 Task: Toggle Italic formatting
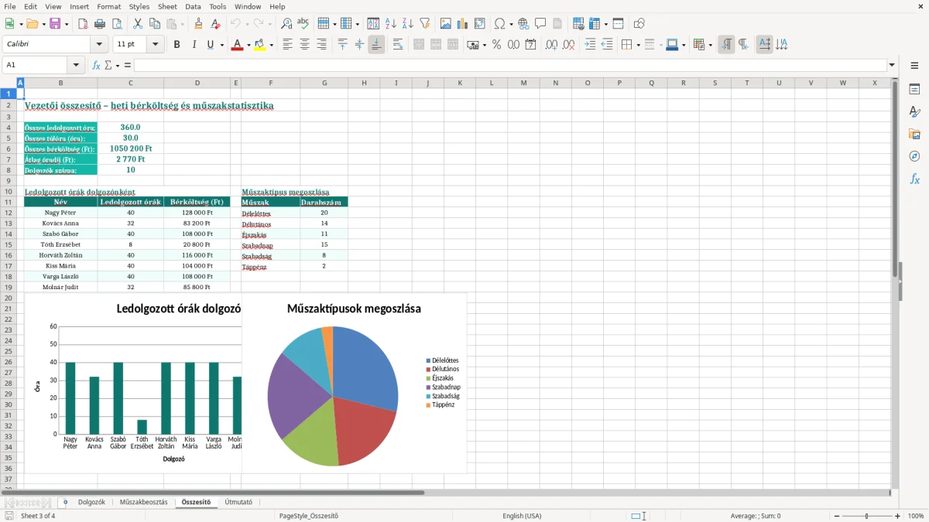pyautogui.click(x=194, y=45)
